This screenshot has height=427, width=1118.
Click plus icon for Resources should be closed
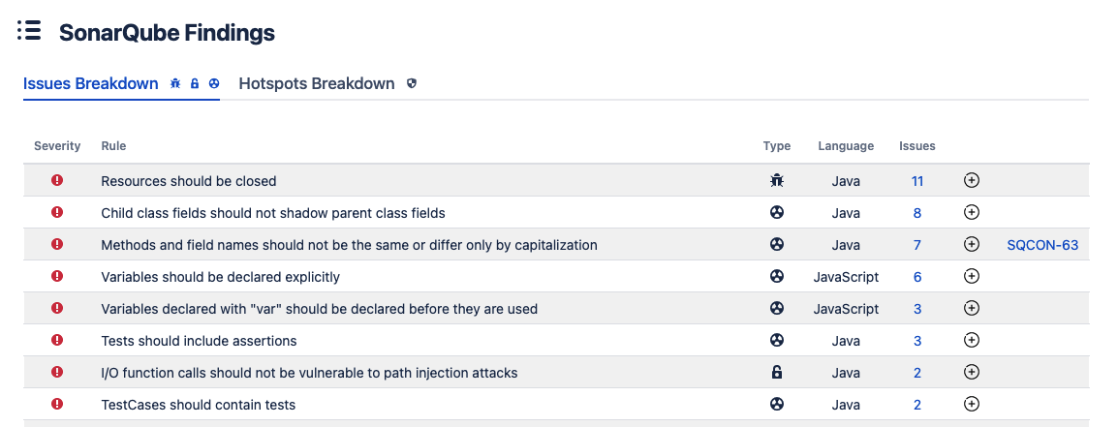pyautogui.click(x=971, y=180)
